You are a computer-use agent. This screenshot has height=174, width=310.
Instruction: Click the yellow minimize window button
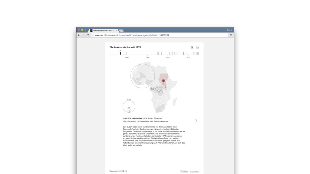(82, 30)
